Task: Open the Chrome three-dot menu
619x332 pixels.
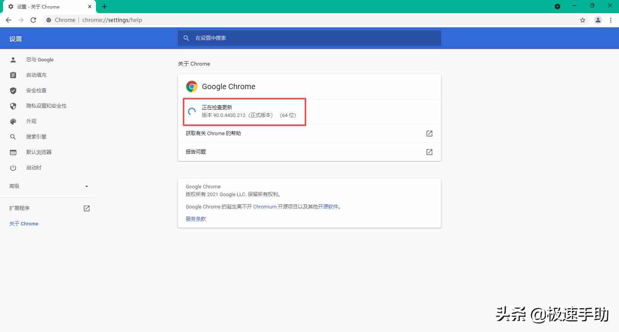Action: (x=611, y=20)
